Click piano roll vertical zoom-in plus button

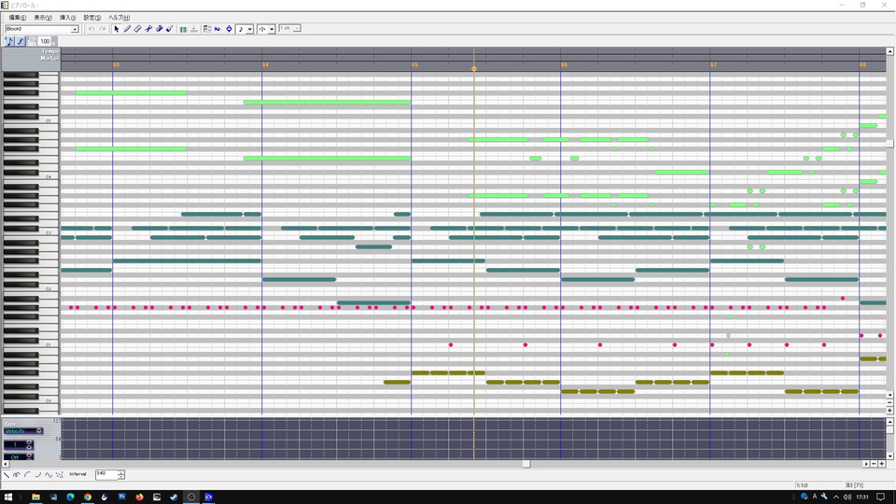pos(889,411)
